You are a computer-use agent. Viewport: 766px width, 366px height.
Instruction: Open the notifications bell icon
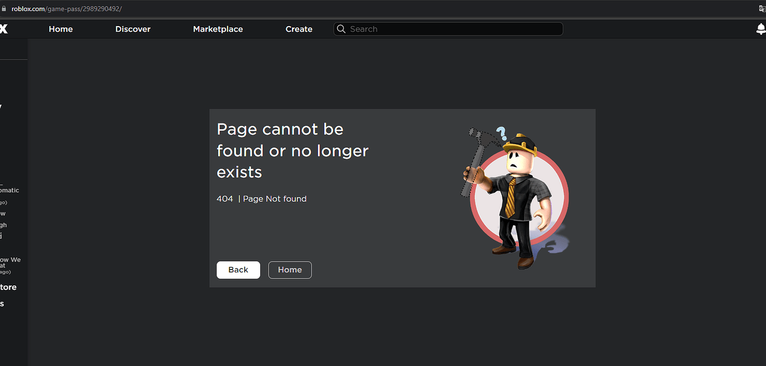(761, 29)
